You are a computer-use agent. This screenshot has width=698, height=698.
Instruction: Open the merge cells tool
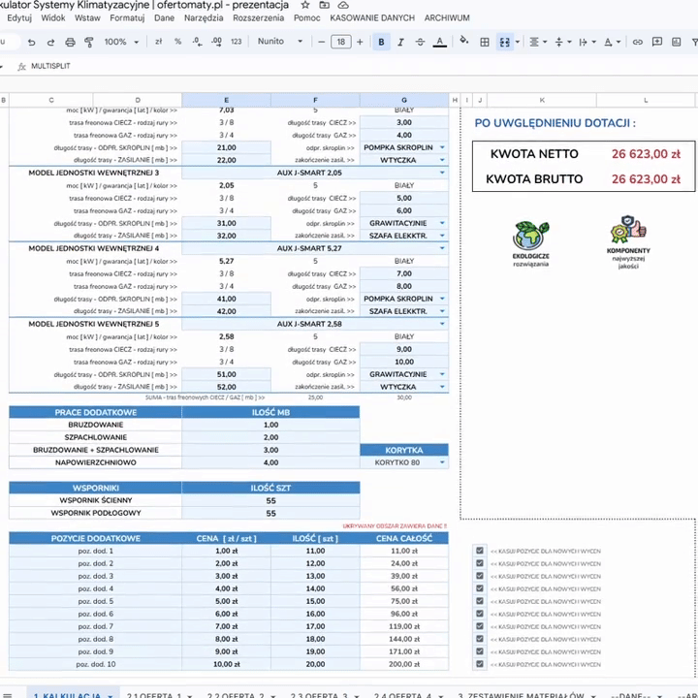point(505,42)
